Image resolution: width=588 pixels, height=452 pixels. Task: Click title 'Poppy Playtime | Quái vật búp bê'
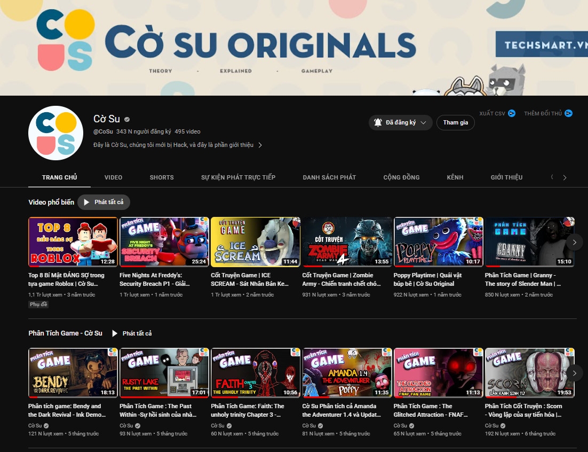click(x=427, y=279)
